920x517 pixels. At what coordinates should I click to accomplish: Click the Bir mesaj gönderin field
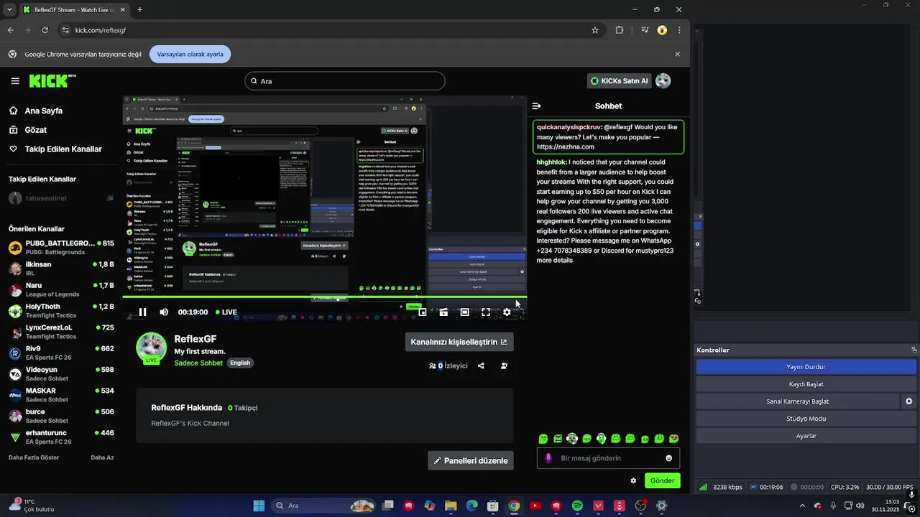click(608, 458)
